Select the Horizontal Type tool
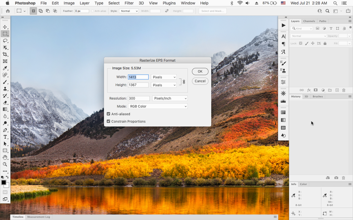353x220 pixels. 5,137
